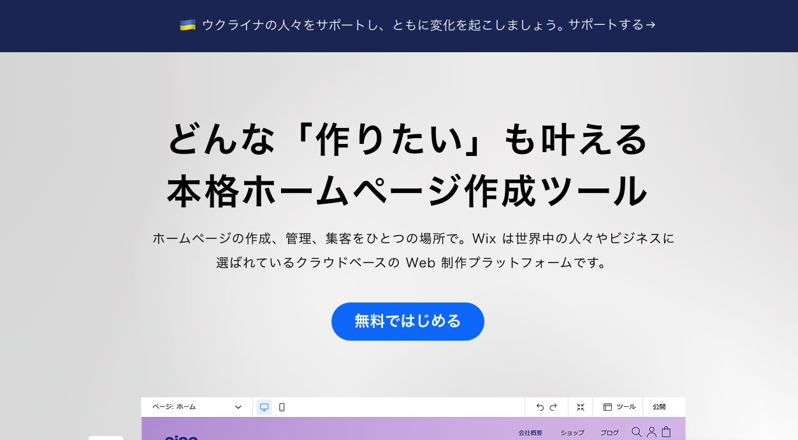The image size is (798, 440).
Task: Open 会社概要 in the preview site navigation
Action: coord(530,433)
